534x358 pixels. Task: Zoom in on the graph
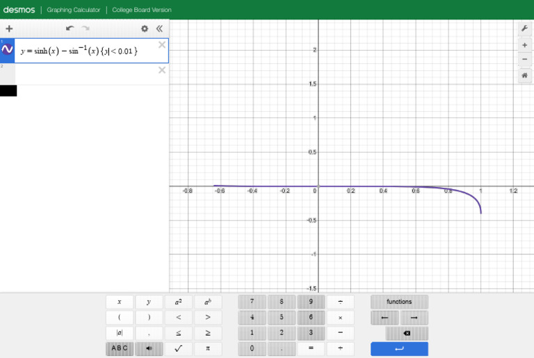(x=524, y=45)
